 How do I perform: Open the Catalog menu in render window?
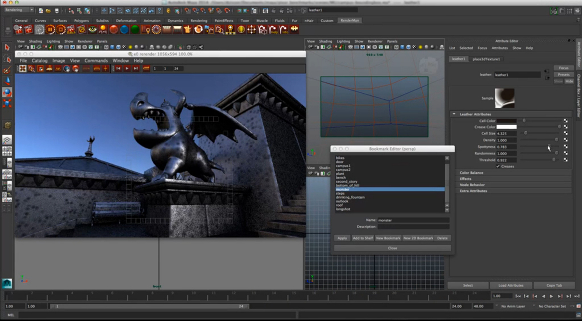(40, 61)
